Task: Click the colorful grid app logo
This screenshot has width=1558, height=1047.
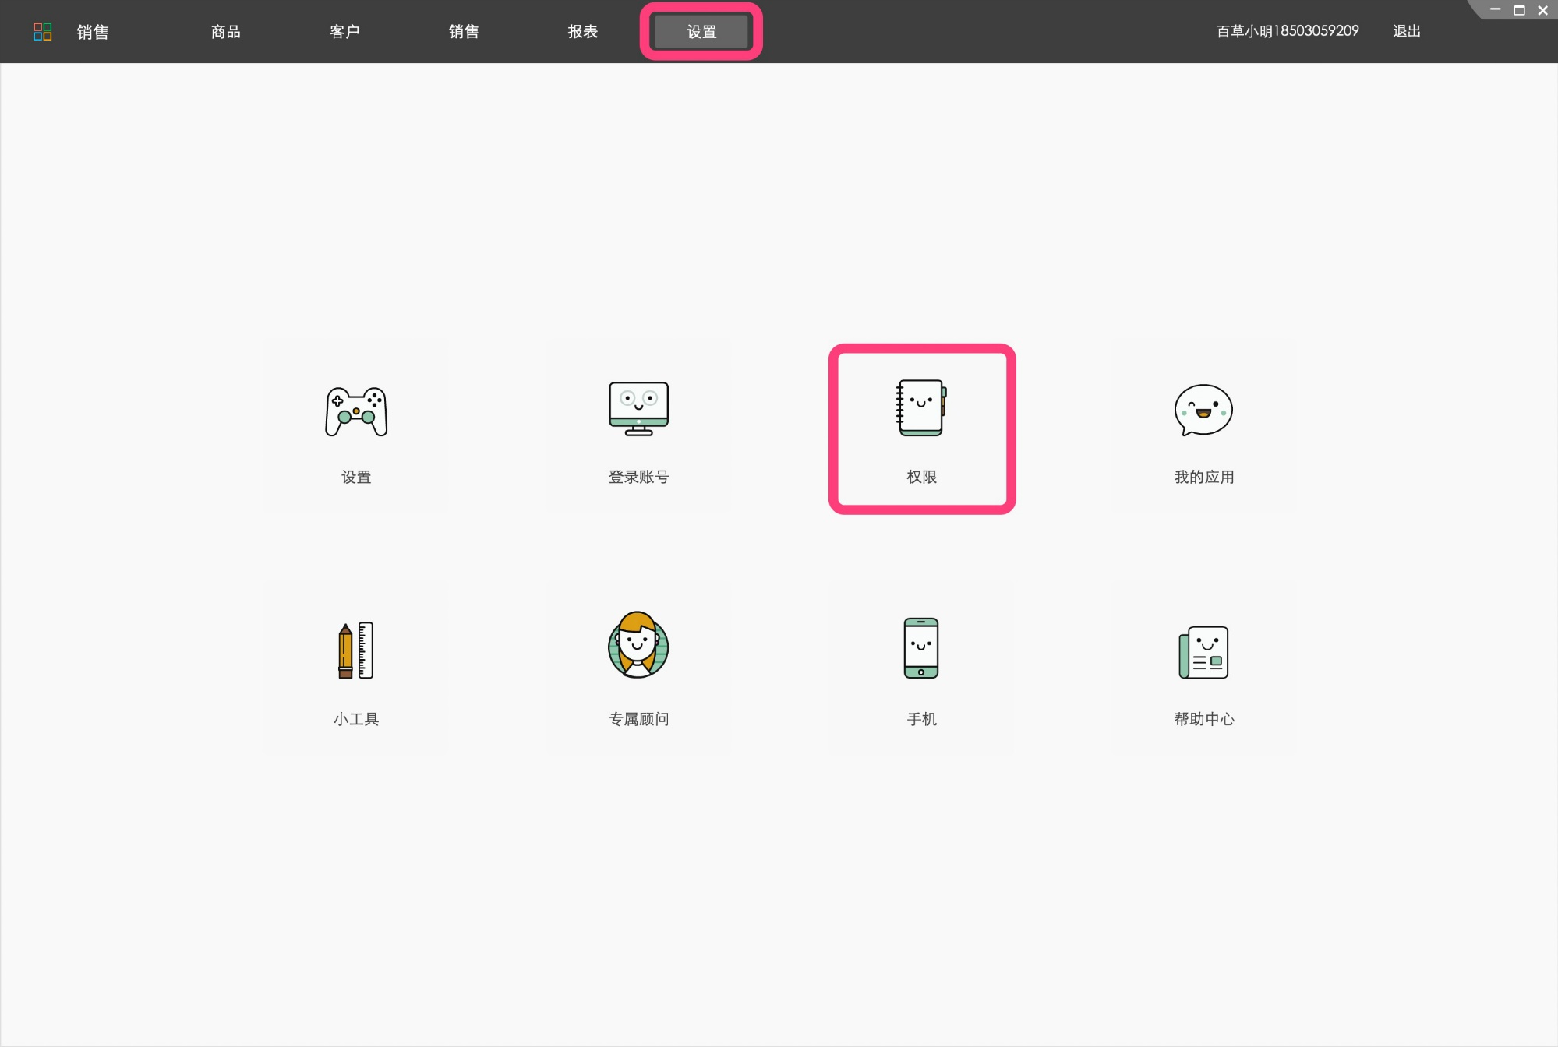Action: click(x=43, y=31)
